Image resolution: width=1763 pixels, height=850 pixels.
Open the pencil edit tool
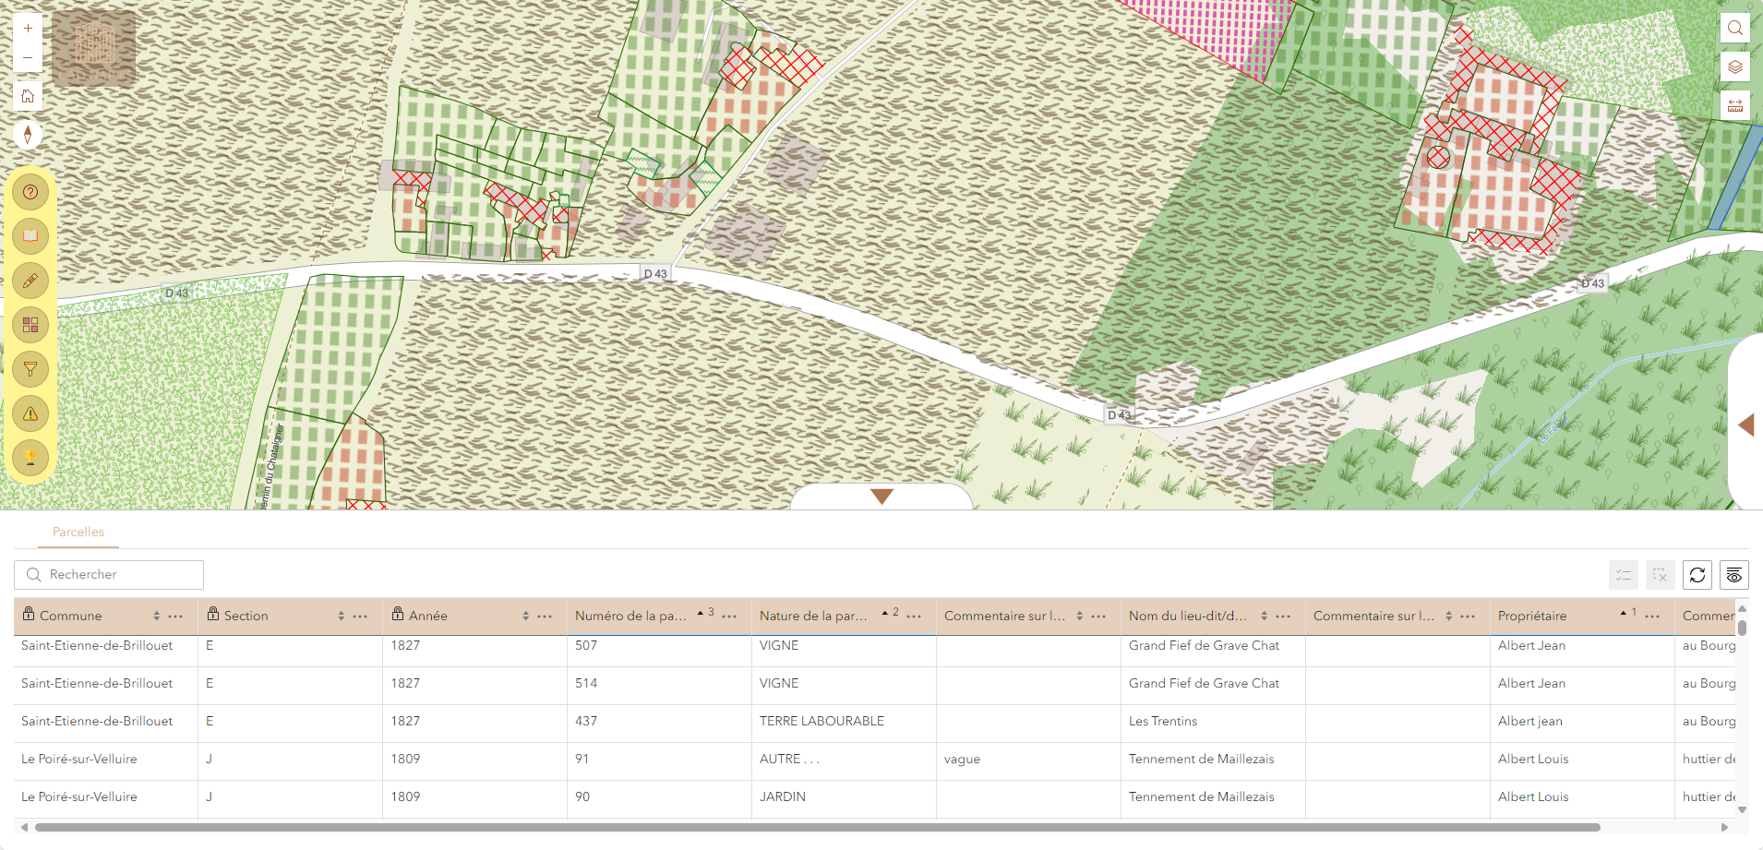(30, 281)
